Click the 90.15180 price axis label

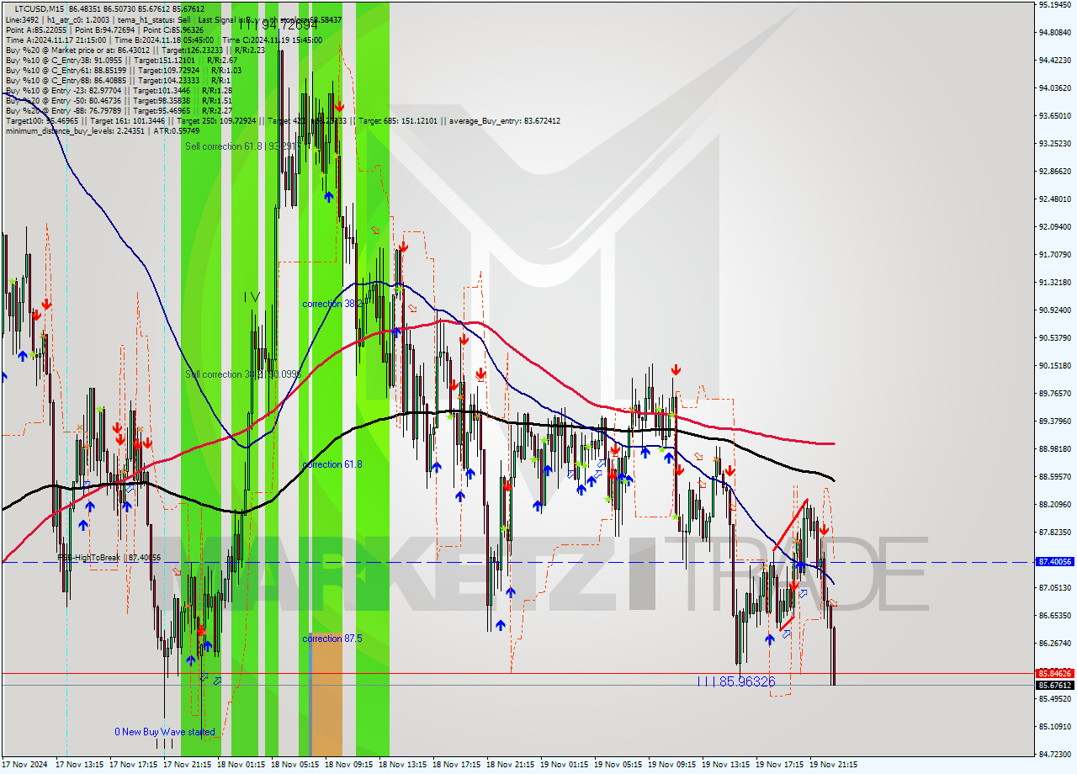(x=1055, y=365)
